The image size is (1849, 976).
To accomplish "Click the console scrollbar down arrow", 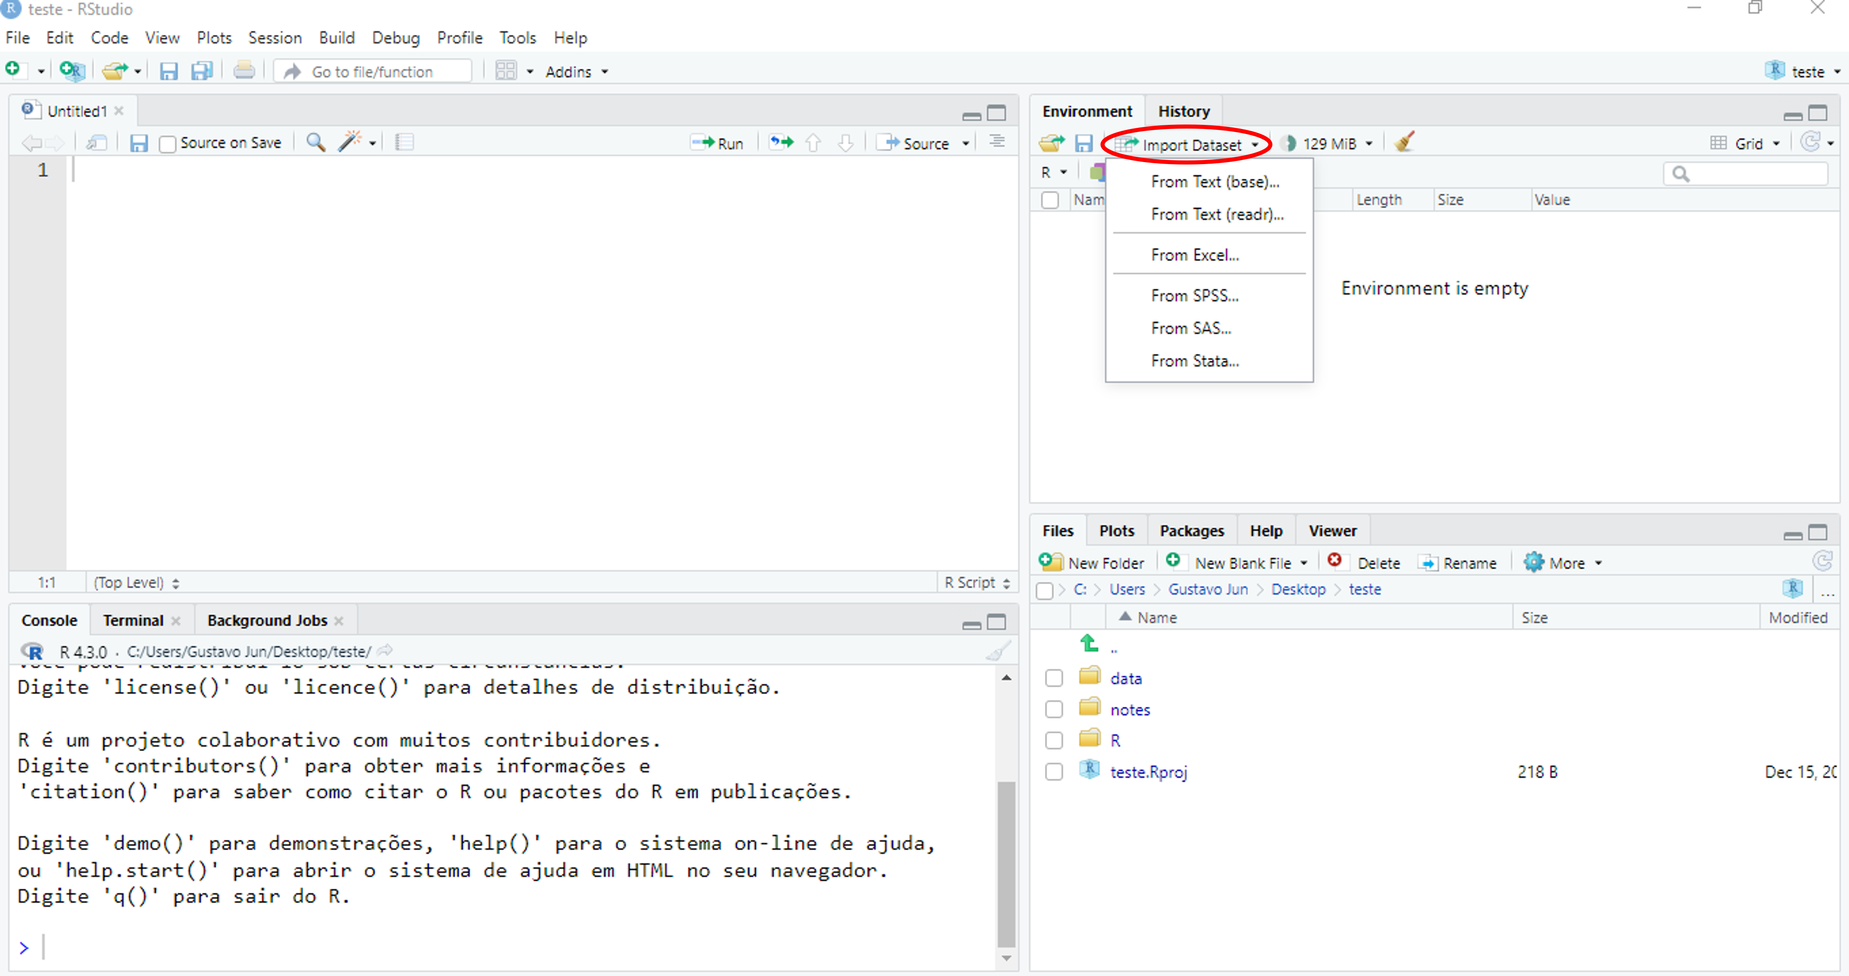I will point(1006,959).
